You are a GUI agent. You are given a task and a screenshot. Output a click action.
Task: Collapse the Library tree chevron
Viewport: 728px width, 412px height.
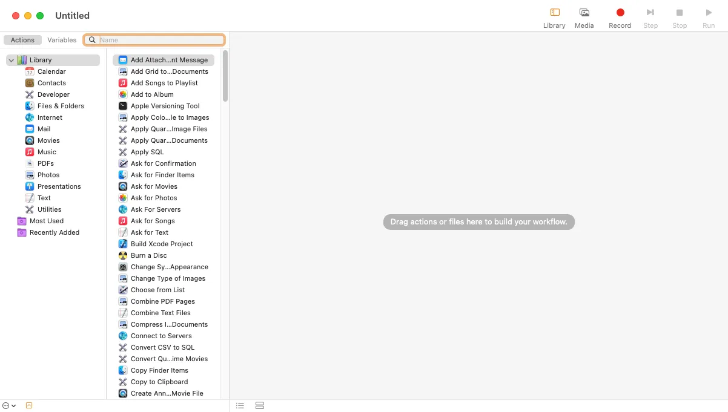point(12,60)
